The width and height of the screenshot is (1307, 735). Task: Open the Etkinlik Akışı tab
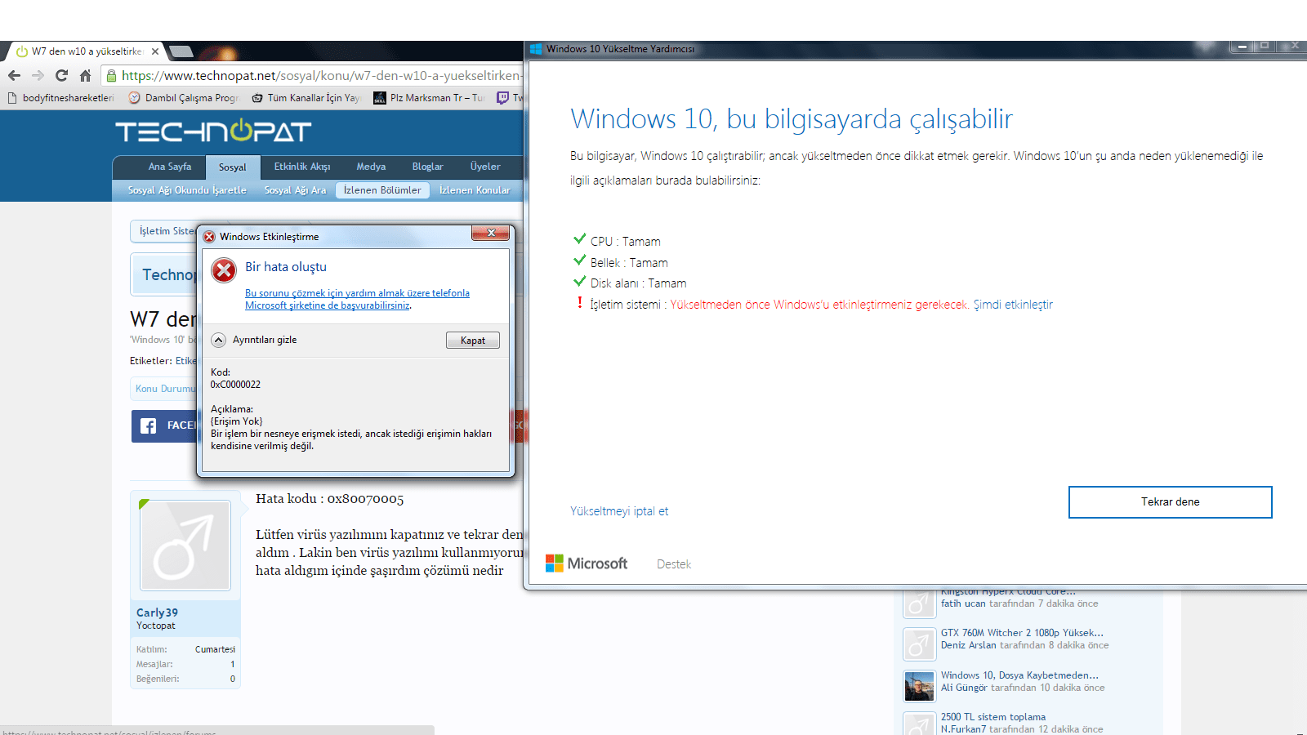[302, 167]
